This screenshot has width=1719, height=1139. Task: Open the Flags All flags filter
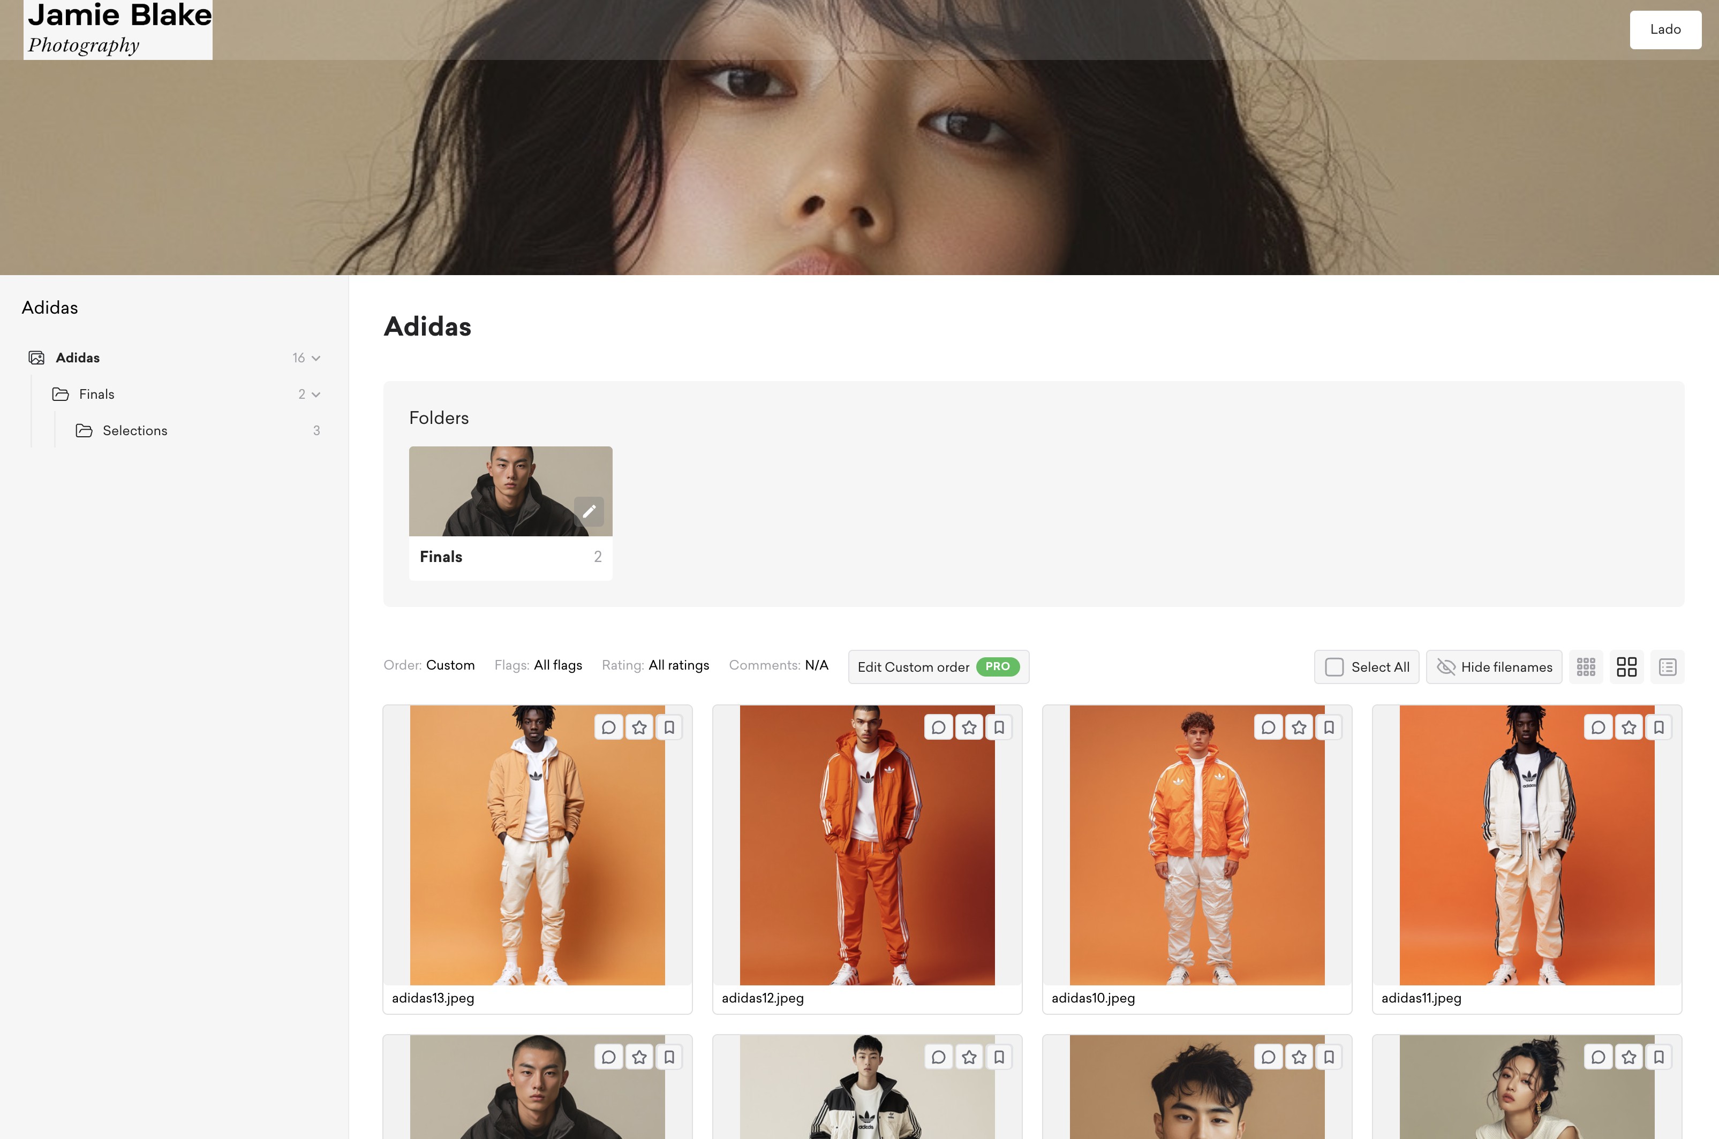[538, 665]
